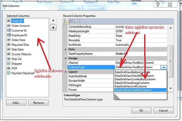Click the dialog Help question mark button
Screen dimensions: 182x121
click(x=158, y=5)
